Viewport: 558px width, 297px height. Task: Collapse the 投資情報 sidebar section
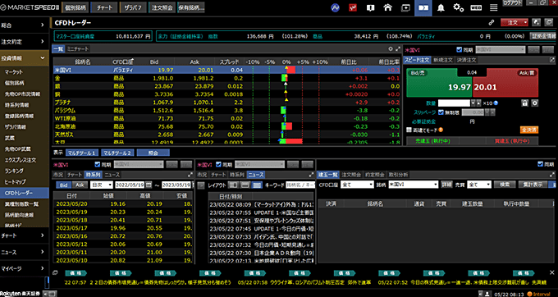click(x=25, y=58)
